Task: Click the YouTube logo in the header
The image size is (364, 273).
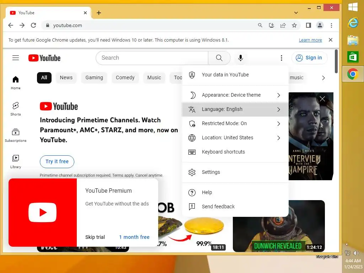Action: pyautogui.click(x=44, y=58)
